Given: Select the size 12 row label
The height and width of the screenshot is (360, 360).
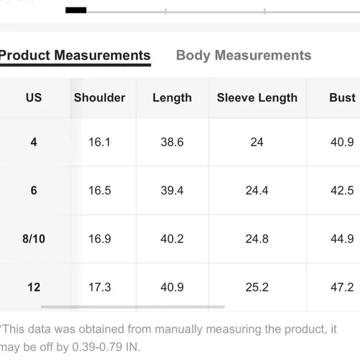Looking at the screenshot, I should pos(34,287).
